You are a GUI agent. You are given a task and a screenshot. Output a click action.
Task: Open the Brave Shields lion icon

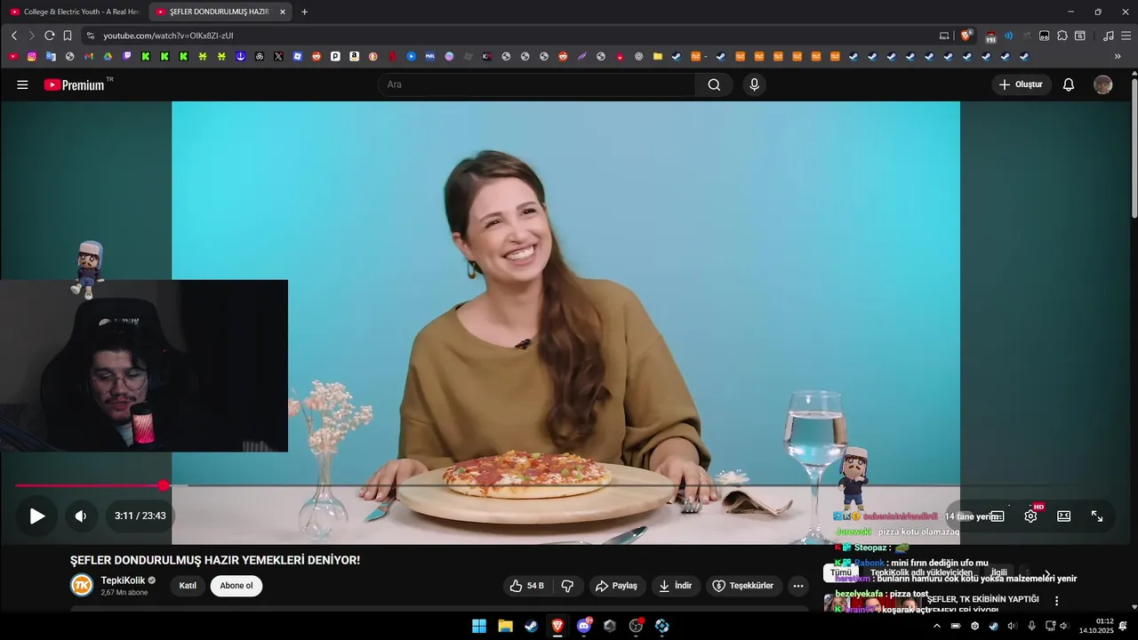[966, 36]
